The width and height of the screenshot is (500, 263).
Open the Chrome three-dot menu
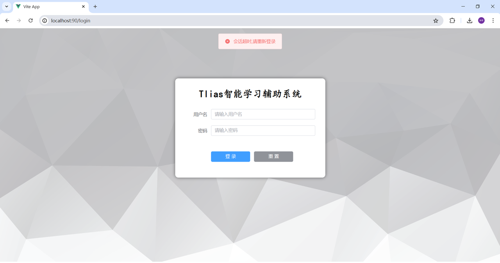coord(493,21)
